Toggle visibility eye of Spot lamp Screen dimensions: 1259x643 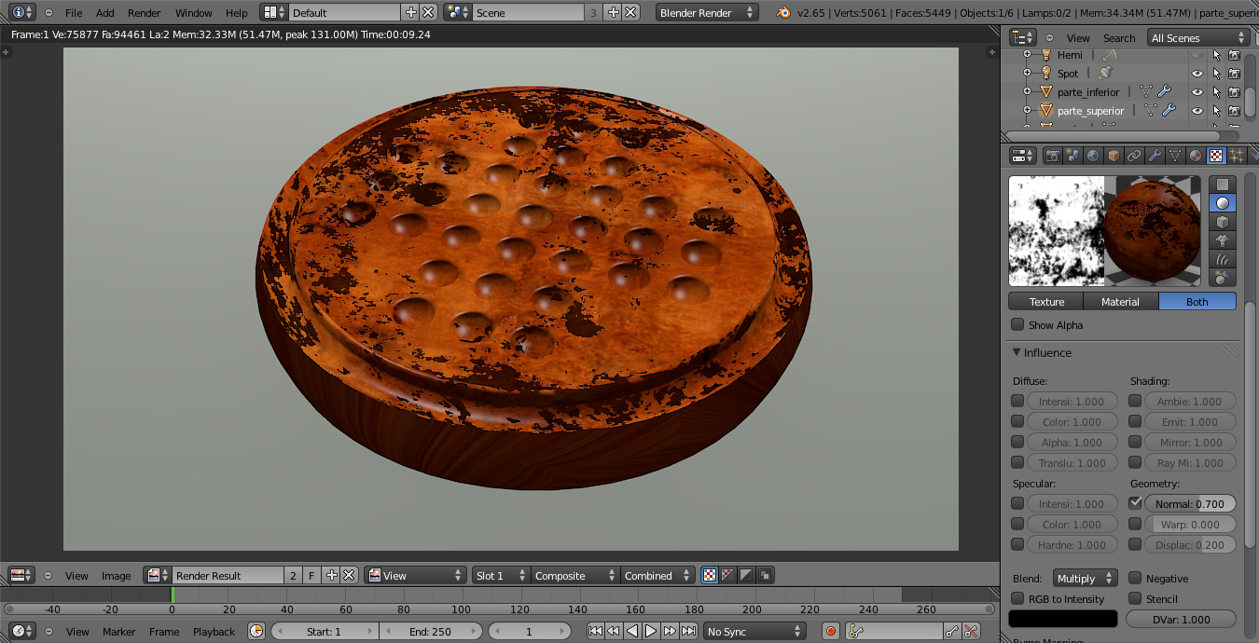[x=1197, y=74]
